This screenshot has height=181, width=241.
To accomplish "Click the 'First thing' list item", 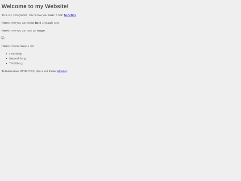I will point(15,54).
